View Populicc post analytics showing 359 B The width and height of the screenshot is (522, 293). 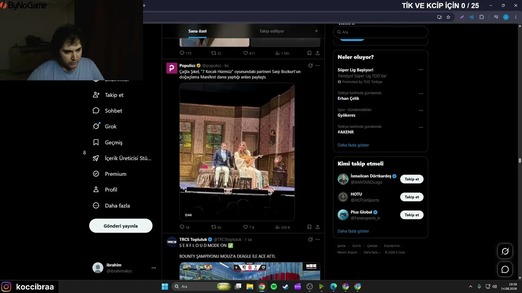tap(283, 227)
